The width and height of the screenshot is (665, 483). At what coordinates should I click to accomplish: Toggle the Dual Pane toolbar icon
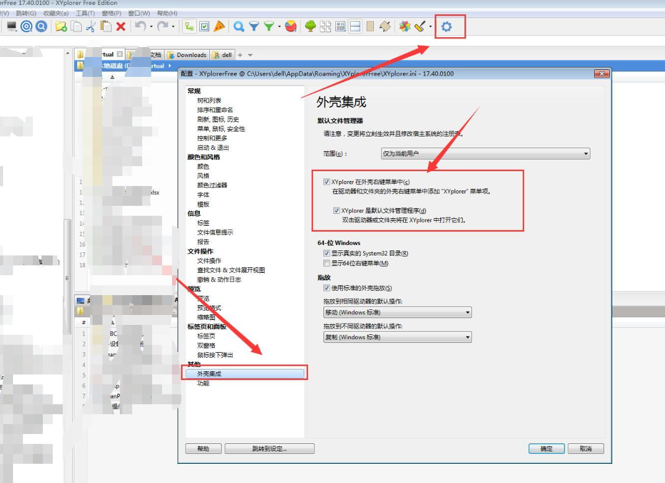point(355,27)
